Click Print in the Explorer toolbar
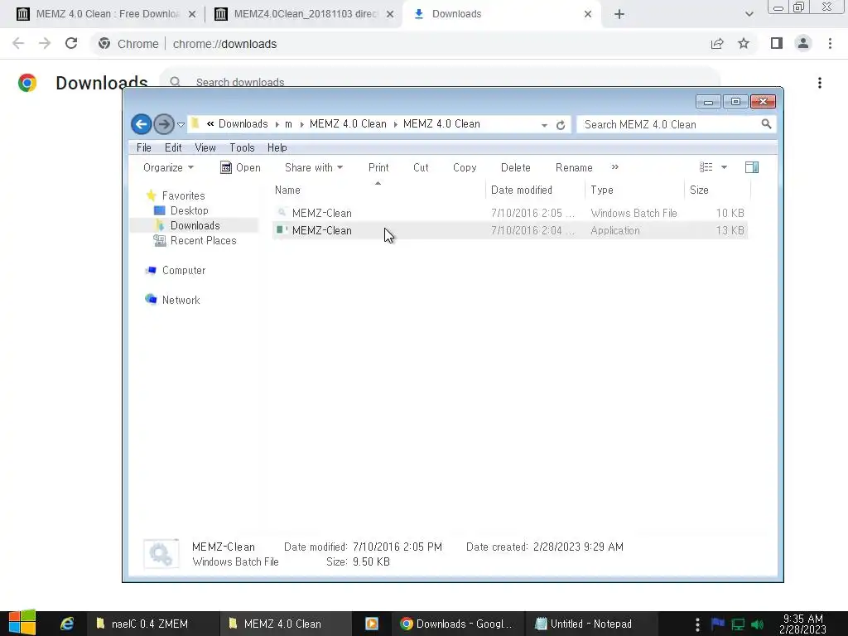 [378, 167]
